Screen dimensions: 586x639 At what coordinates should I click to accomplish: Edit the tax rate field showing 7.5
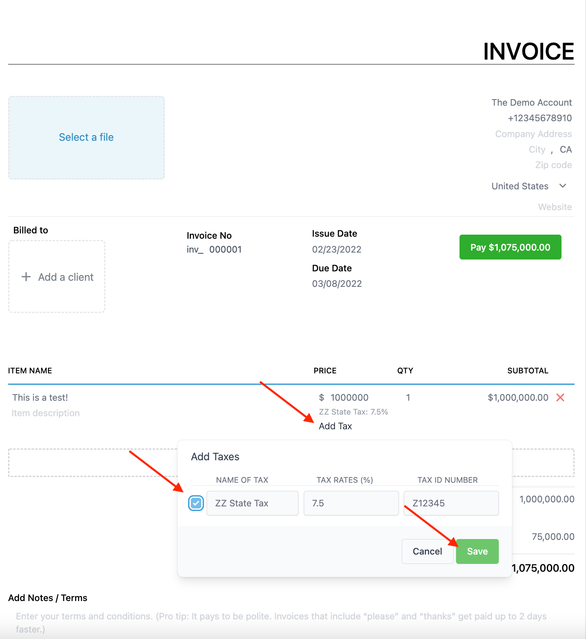(351, 503)
